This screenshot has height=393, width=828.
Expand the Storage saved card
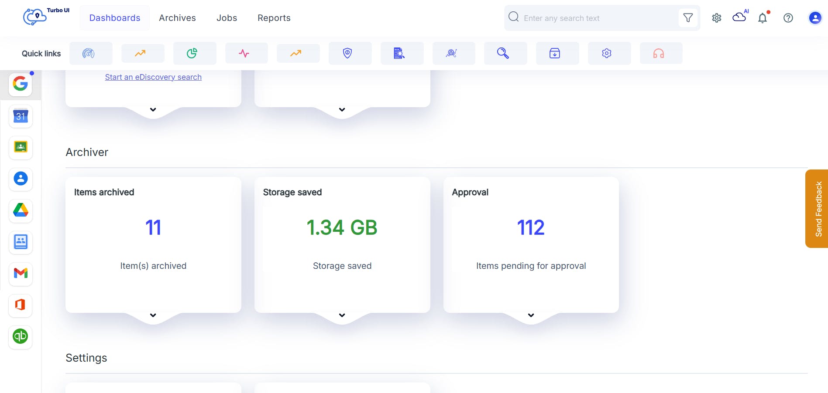[x=342, y=315]
